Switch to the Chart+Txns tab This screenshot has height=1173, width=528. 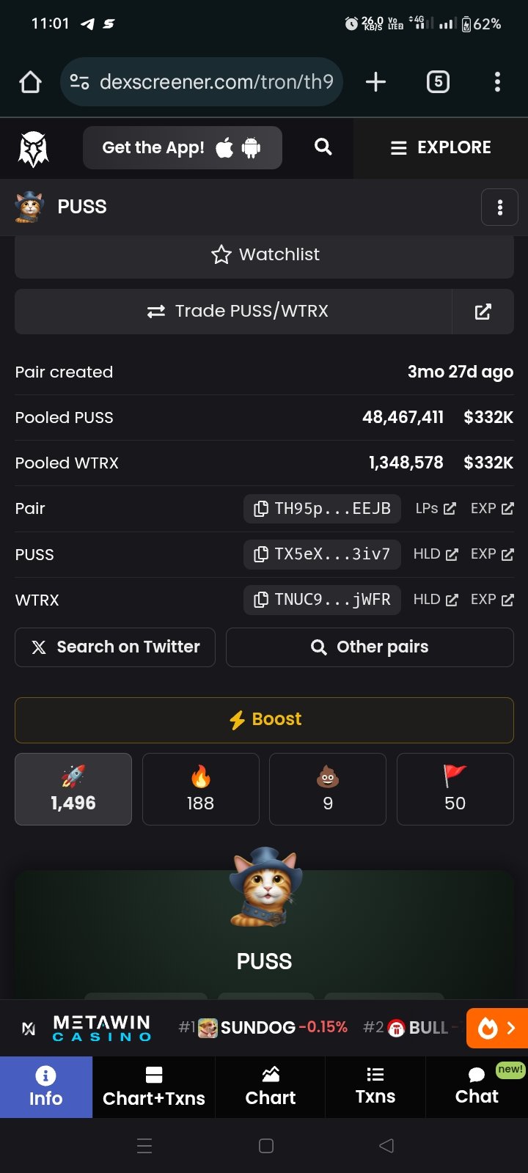(154, 1087)
